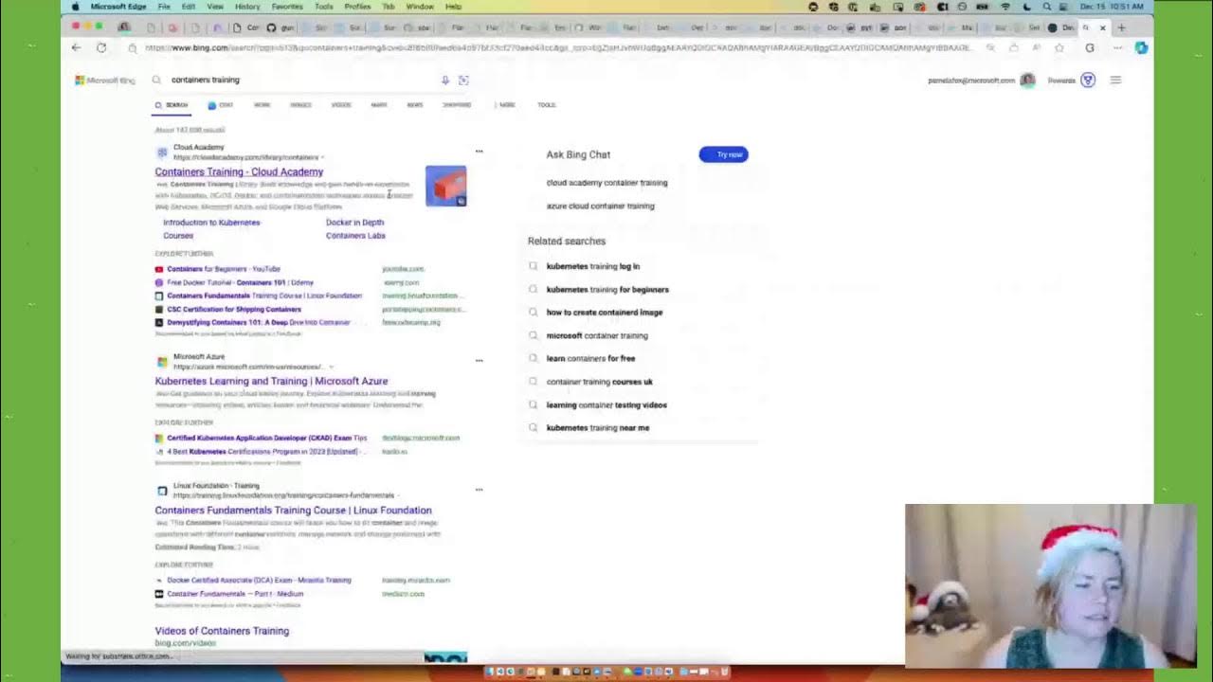
Task: Click the Linux Foundation result favicon
Action: [162, 491]
